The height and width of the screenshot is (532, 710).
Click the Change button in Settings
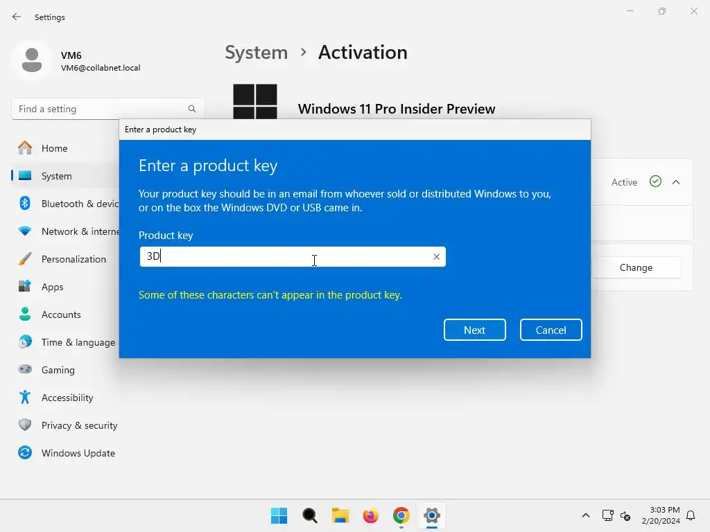(x=636, y=267)
